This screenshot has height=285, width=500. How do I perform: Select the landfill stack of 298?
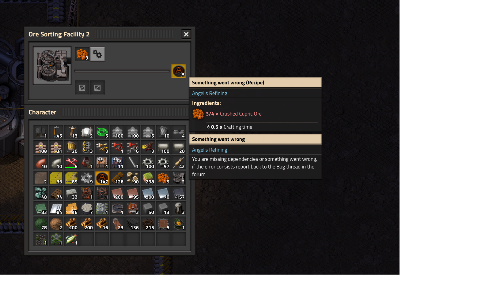(148, 178)
